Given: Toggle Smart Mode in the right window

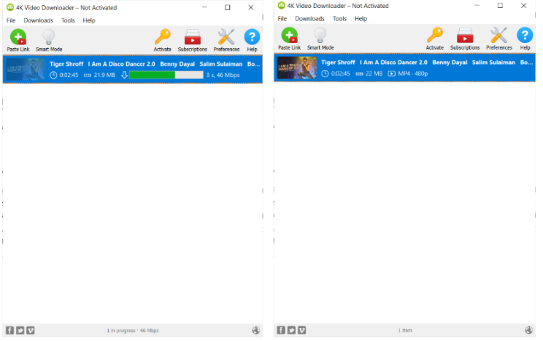Looking at the screenshot, I should (x=320, y=39).
